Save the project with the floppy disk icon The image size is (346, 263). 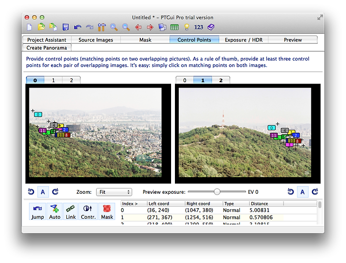[x=65, y=27]
